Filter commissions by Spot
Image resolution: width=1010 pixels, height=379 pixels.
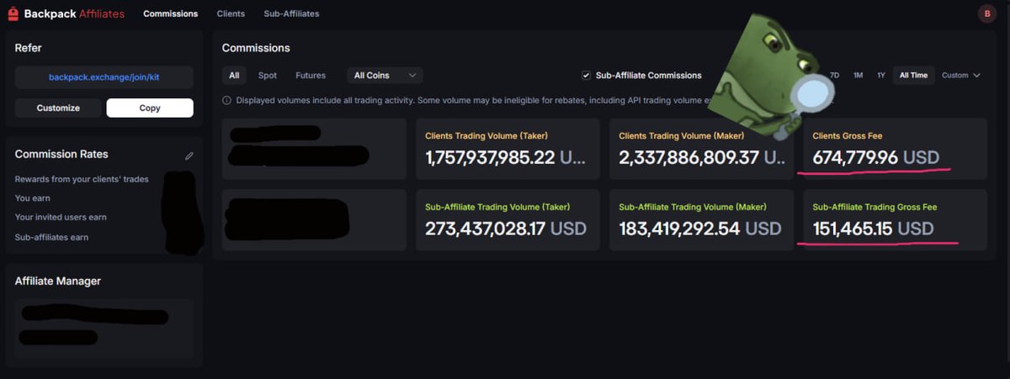coord(268,76)
